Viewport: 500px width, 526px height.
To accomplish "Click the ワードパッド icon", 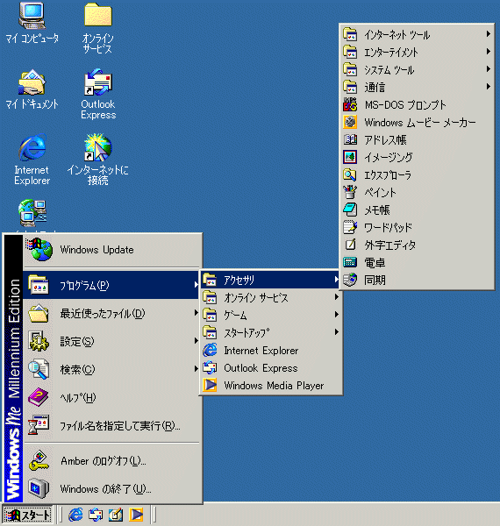I will click(350, 227).
